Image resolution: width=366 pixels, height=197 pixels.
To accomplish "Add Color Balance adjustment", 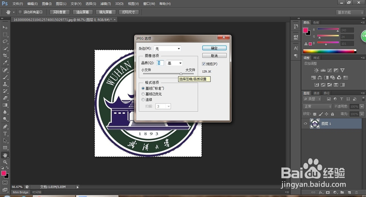I will click(x=320, y=78).
